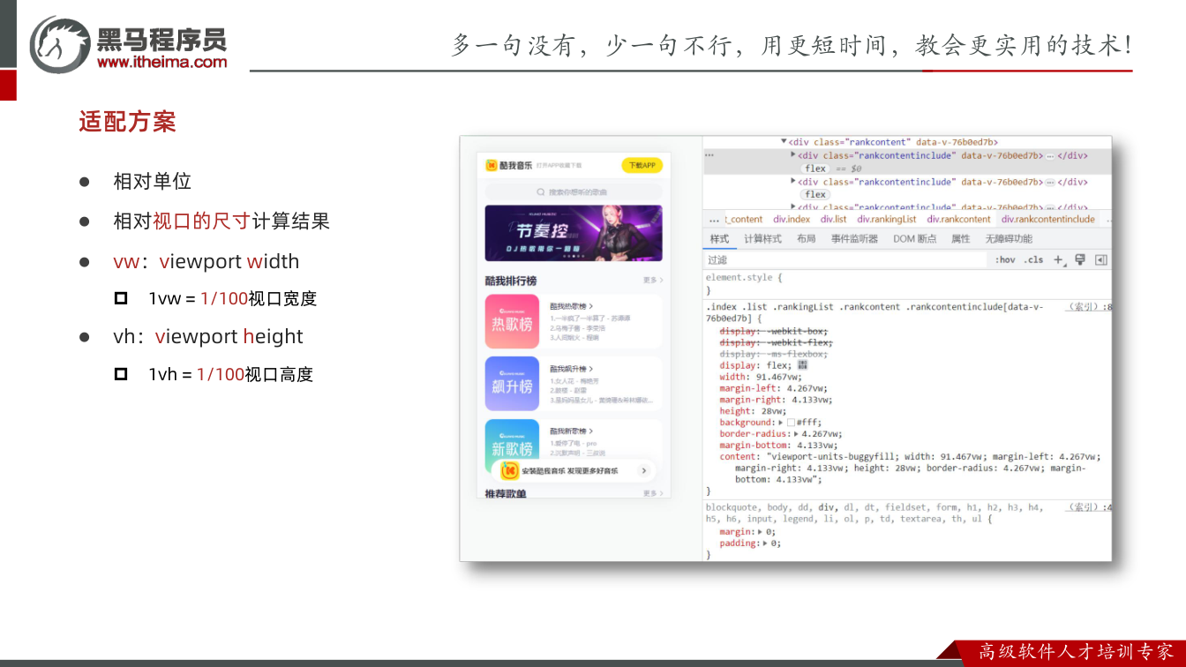
Task: Select the 属性 tab
Action: pos(960,239)
